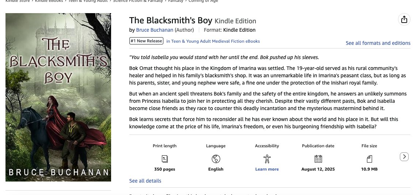Open Bruce Buchanan author page

pos(155,30)
